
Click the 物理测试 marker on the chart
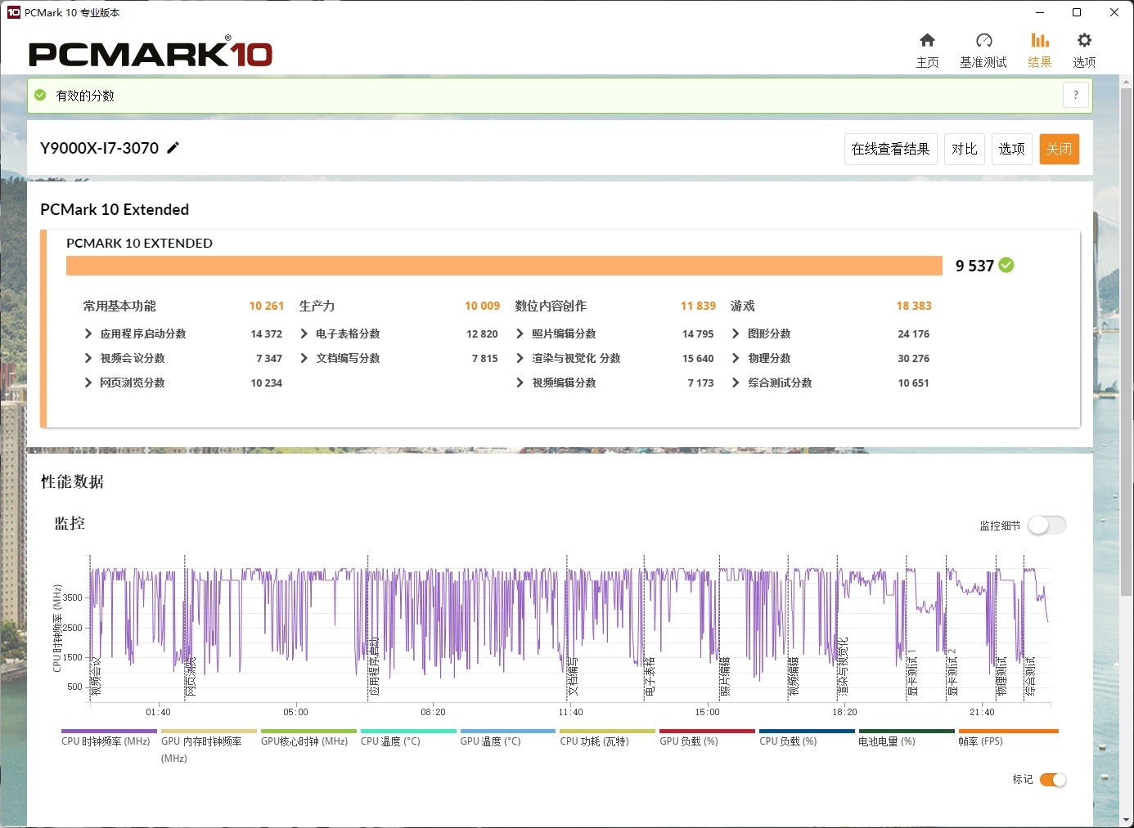[1001, 676]
